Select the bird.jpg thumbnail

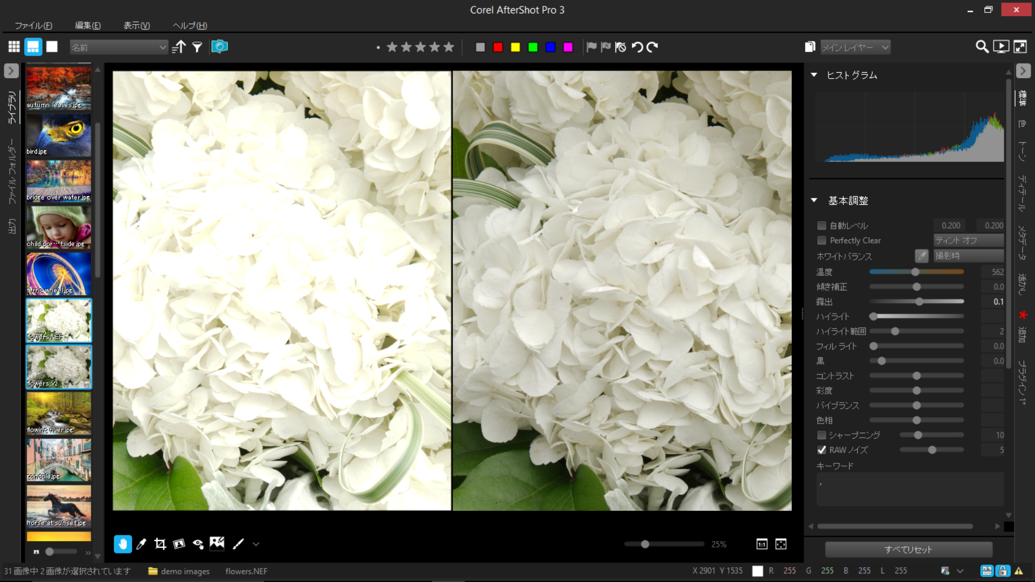click(59, 135)
